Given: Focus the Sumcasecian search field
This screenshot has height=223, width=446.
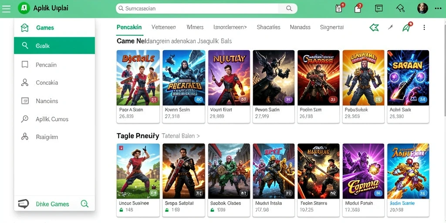Looking at the screenshot, I should (206, 9).
